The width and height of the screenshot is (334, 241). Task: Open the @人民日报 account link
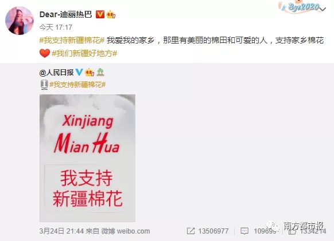pyautogui.click(x=56, y=73)
